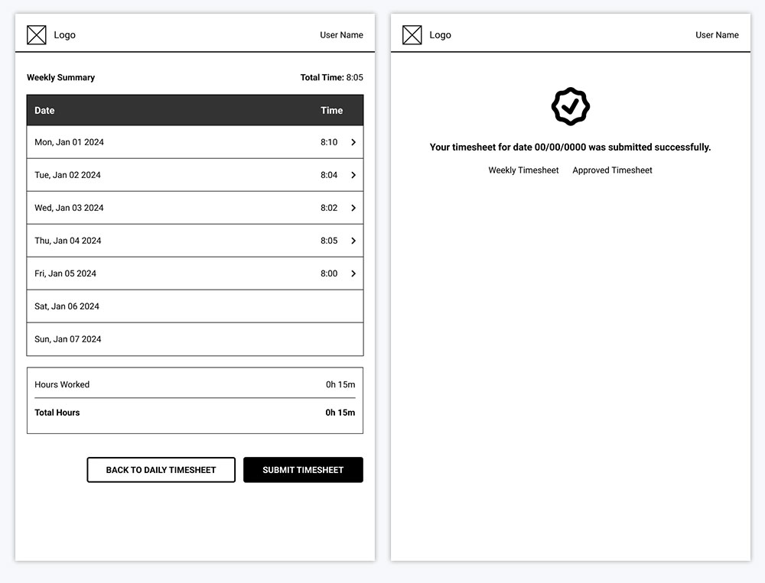This screenshot has width=765, height=583.
Task: Click the Logo icon on the confirmation page
Action: coord(412,34)
